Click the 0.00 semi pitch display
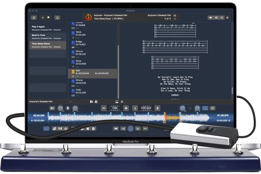Image resolution: width=261 pixels, height=174 pixels. (x=146, y=108)
